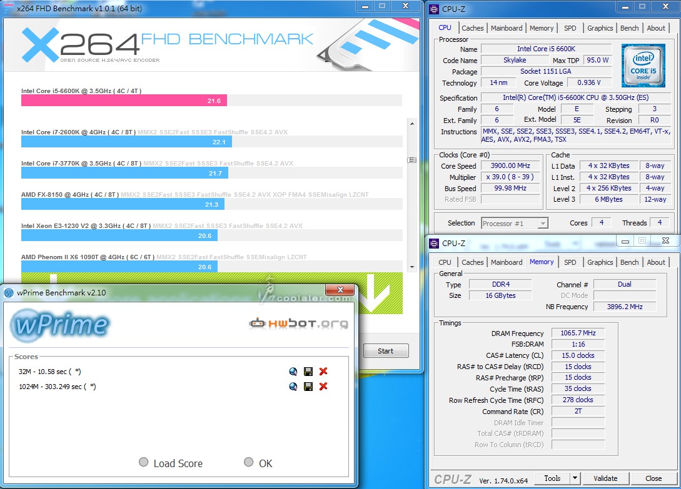
Task: Click the Core Speed value '3900.00 MHz'
Action: point(510,165)
